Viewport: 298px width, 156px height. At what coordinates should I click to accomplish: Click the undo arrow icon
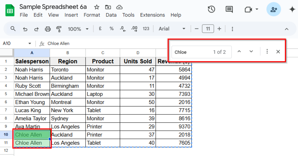25,29
